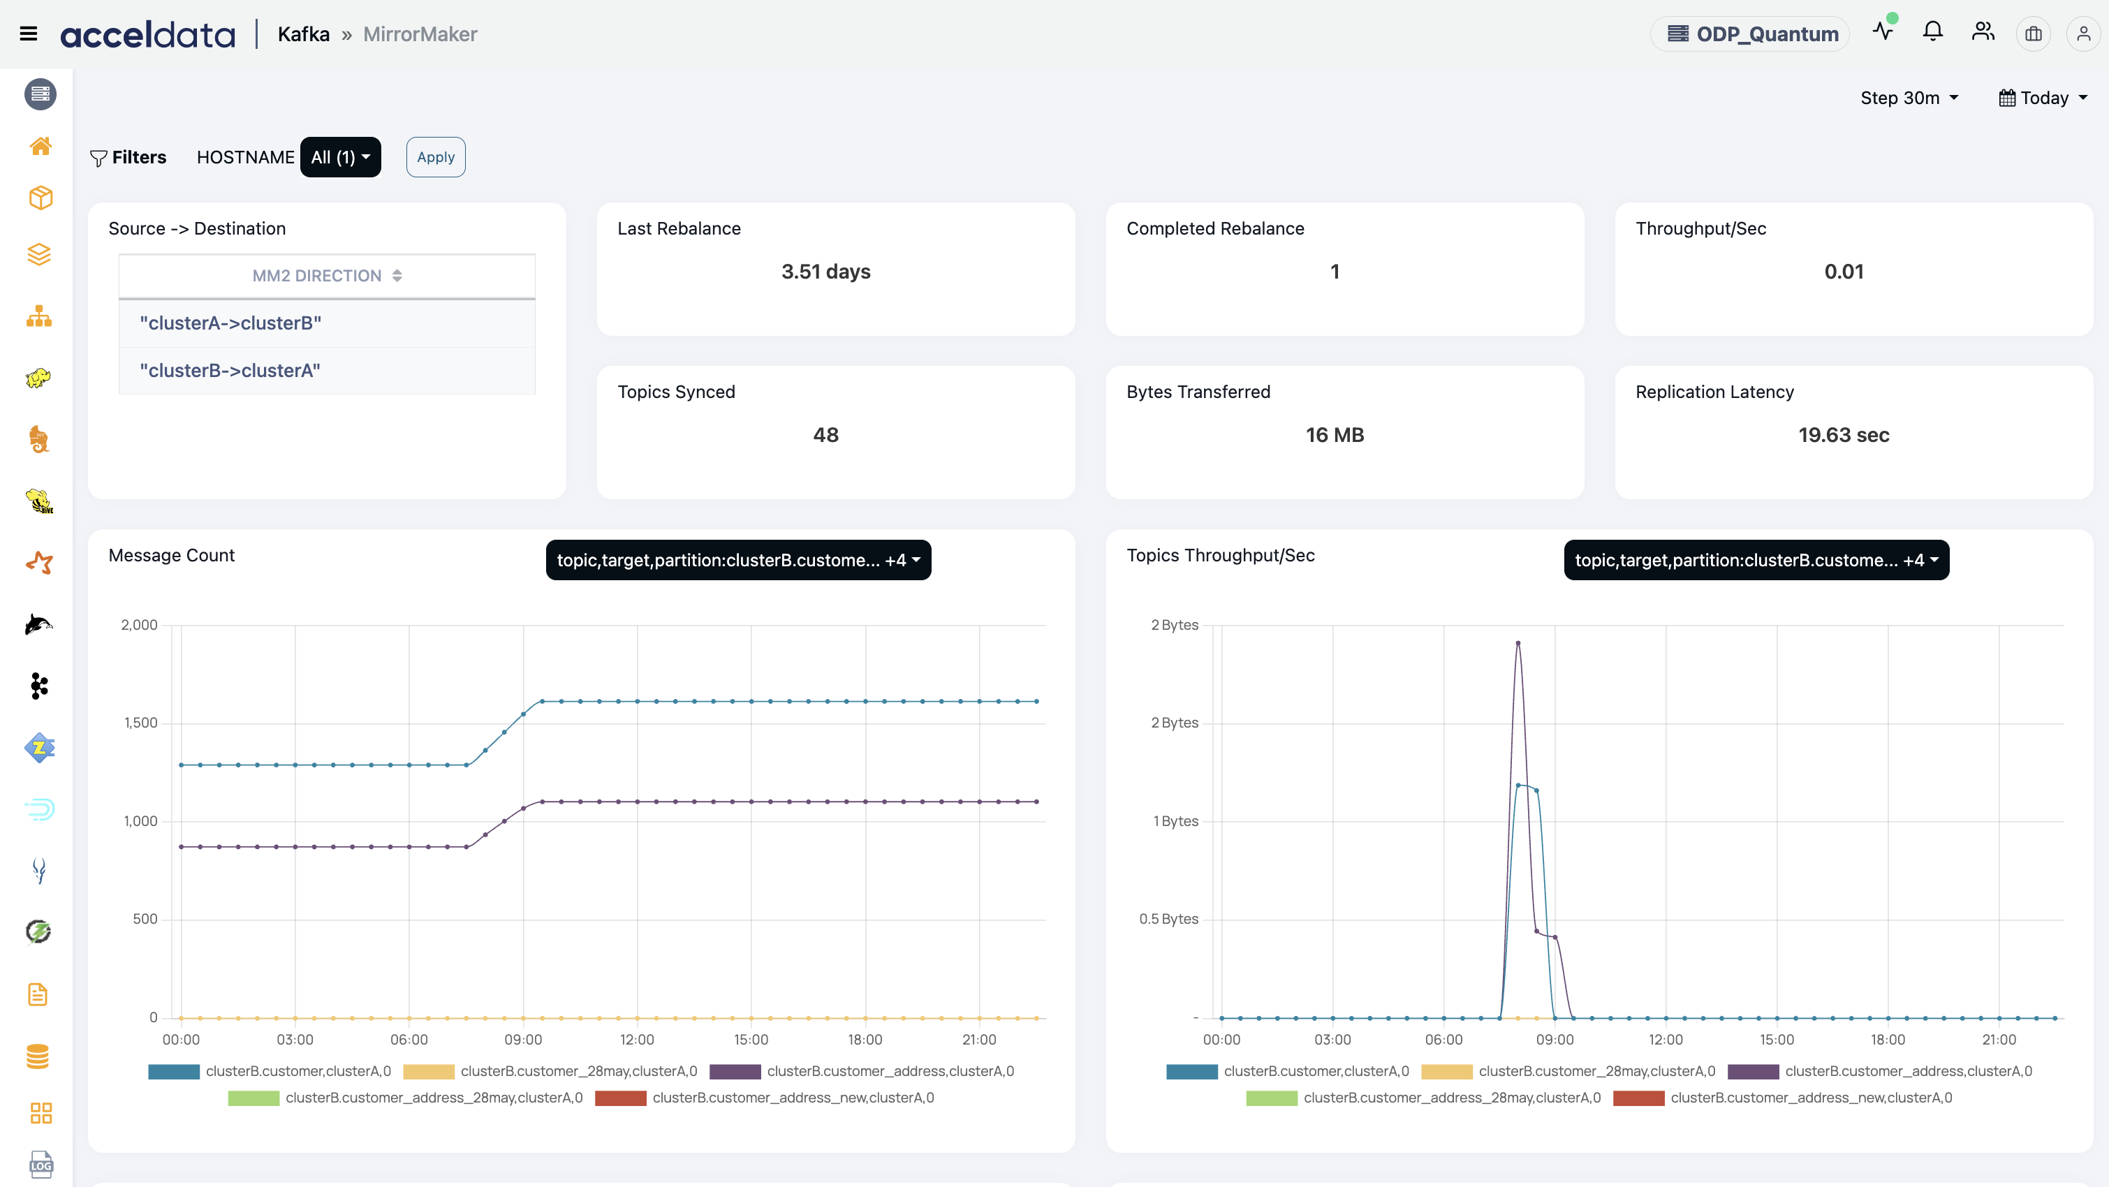Open the LOG file icon in the sidebar
The height and width of the screenshot is (1187, 2109).
click(41, 1165)
